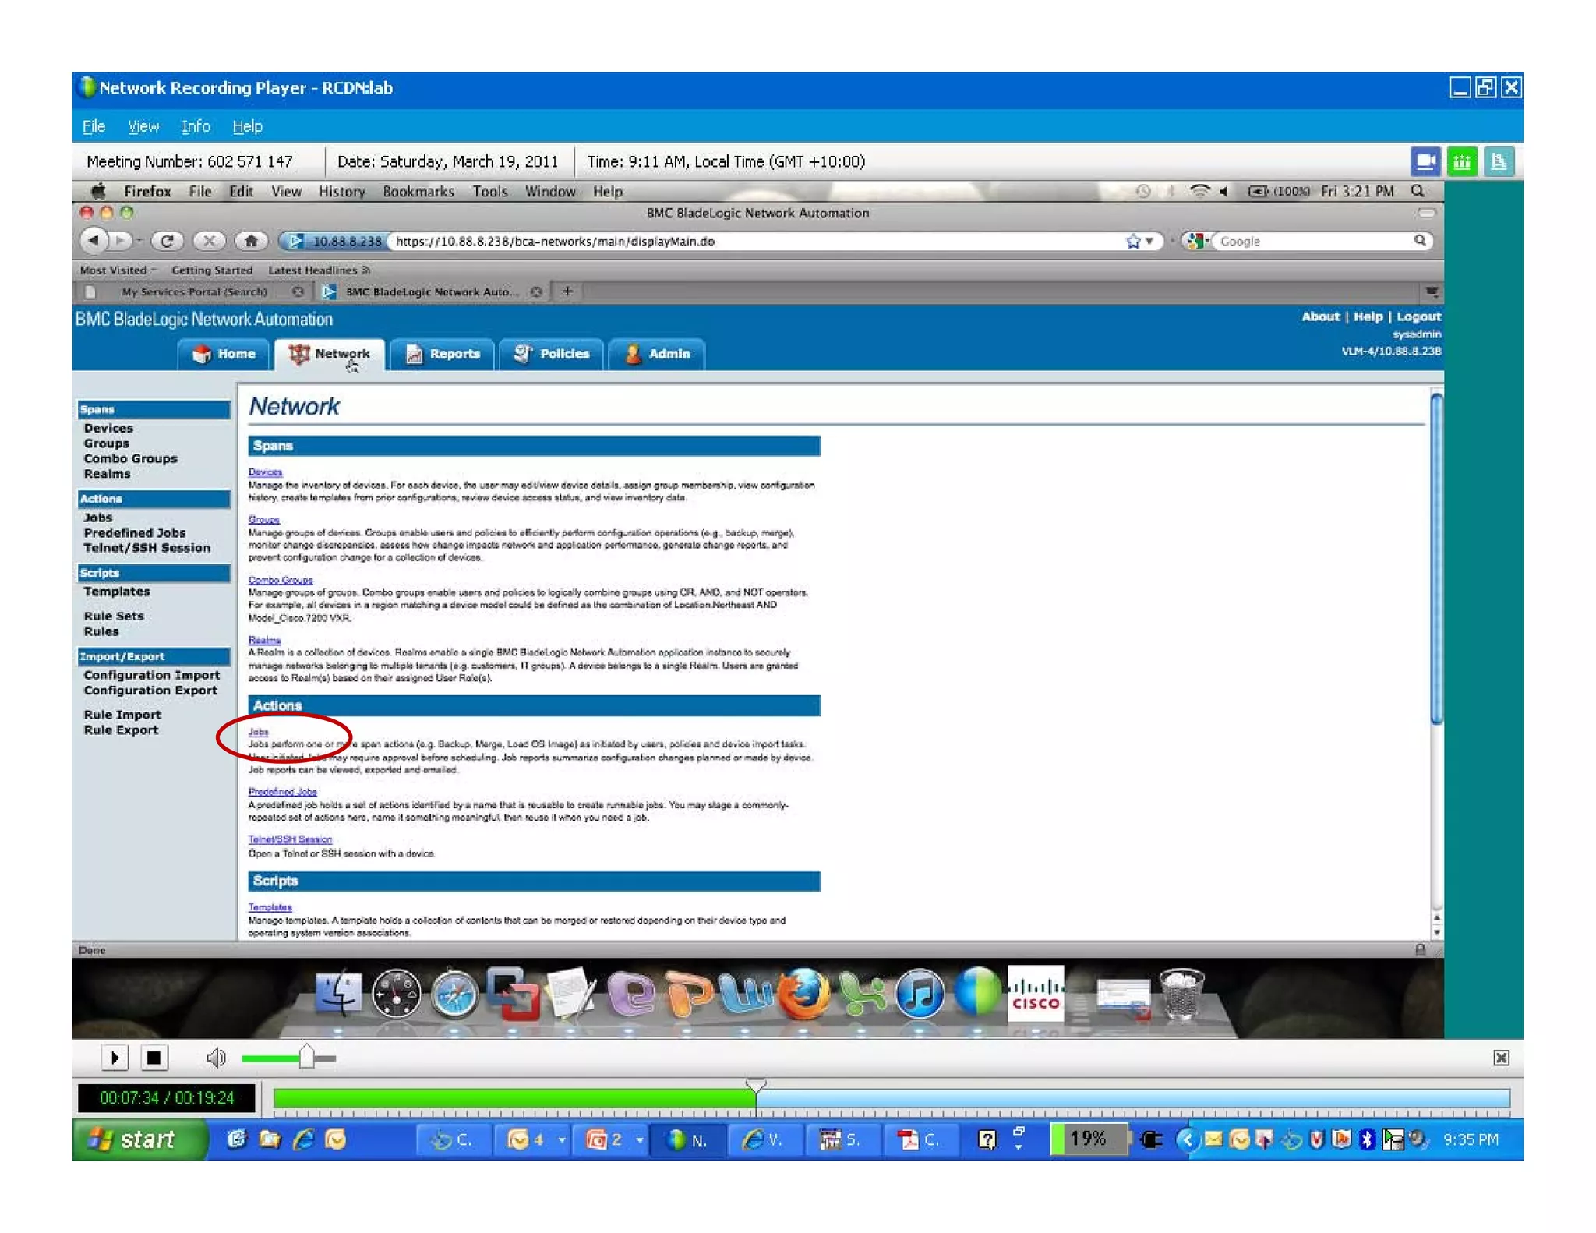This screenshot has width=1596, height=1233.
Task: Open the Most Visited bookmarks dropdown
Action: point(118,270)
